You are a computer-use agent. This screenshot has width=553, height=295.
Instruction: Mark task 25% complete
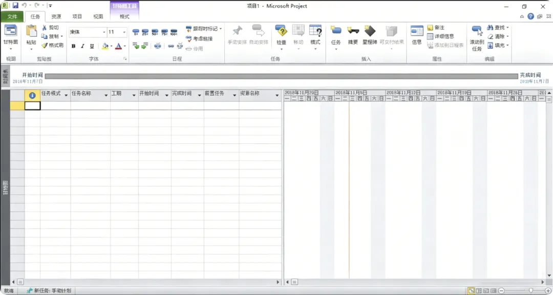click(x=145, y=32)
